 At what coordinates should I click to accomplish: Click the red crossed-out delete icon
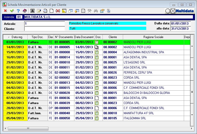58,11
